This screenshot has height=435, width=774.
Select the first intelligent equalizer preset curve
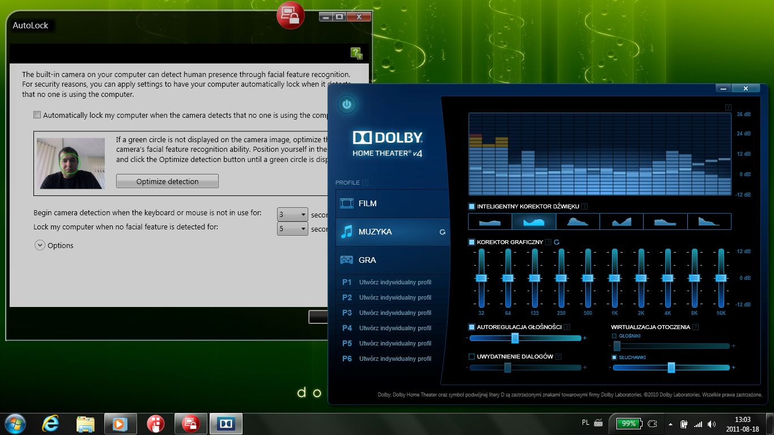[x=490, y=221]
